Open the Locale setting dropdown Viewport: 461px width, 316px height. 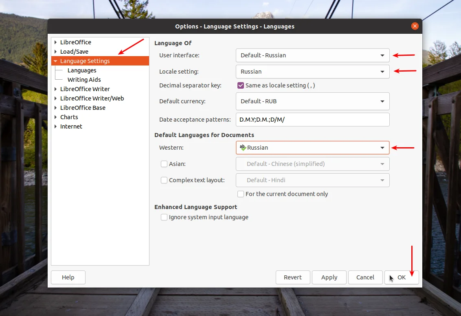click(382, 72)
